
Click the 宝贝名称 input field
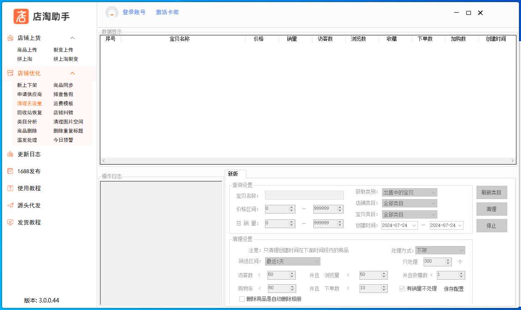coord(304,195)
